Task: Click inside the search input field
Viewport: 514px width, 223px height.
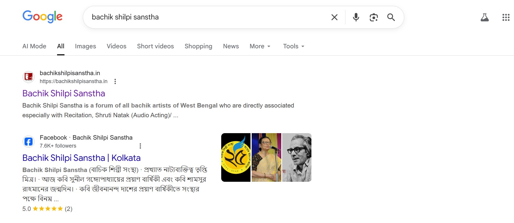Action: (207, 17)
